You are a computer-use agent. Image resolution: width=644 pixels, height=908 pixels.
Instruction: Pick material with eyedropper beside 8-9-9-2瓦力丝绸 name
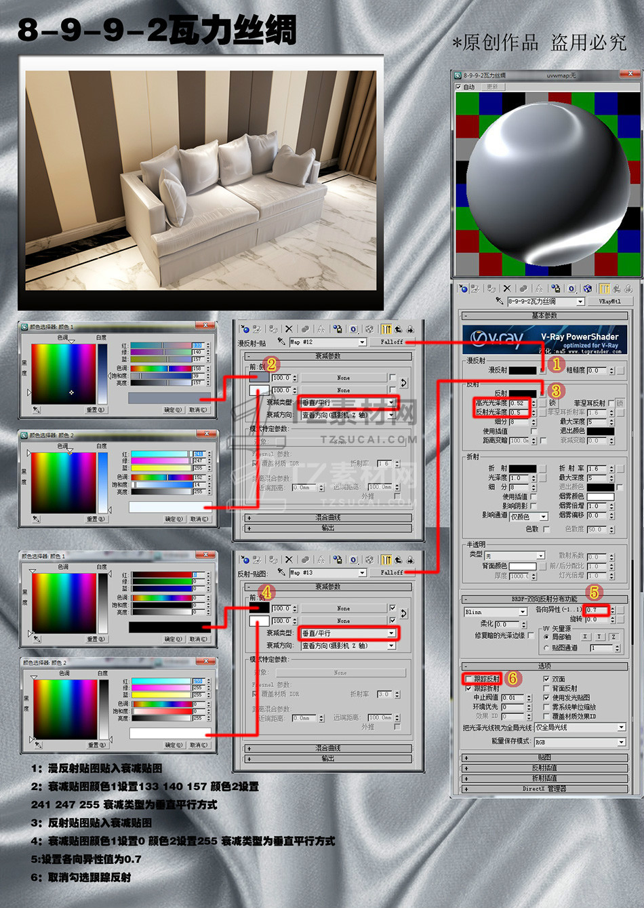click(500, 301)
